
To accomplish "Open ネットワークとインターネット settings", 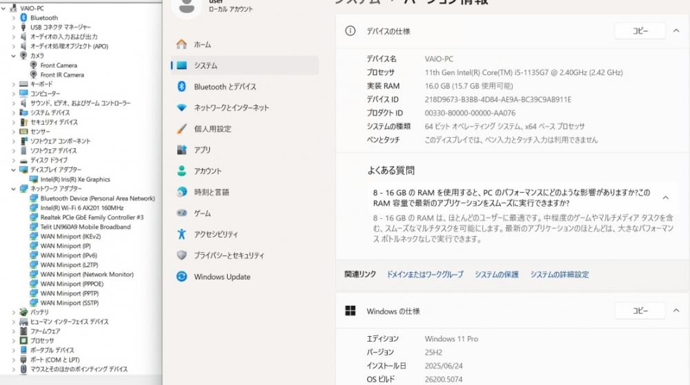I will click(x=245, y=107).
